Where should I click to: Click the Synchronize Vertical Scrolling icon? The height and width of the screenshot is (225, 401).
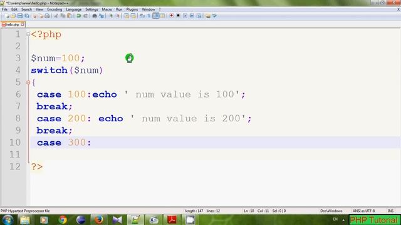click(x=127, y=16)
